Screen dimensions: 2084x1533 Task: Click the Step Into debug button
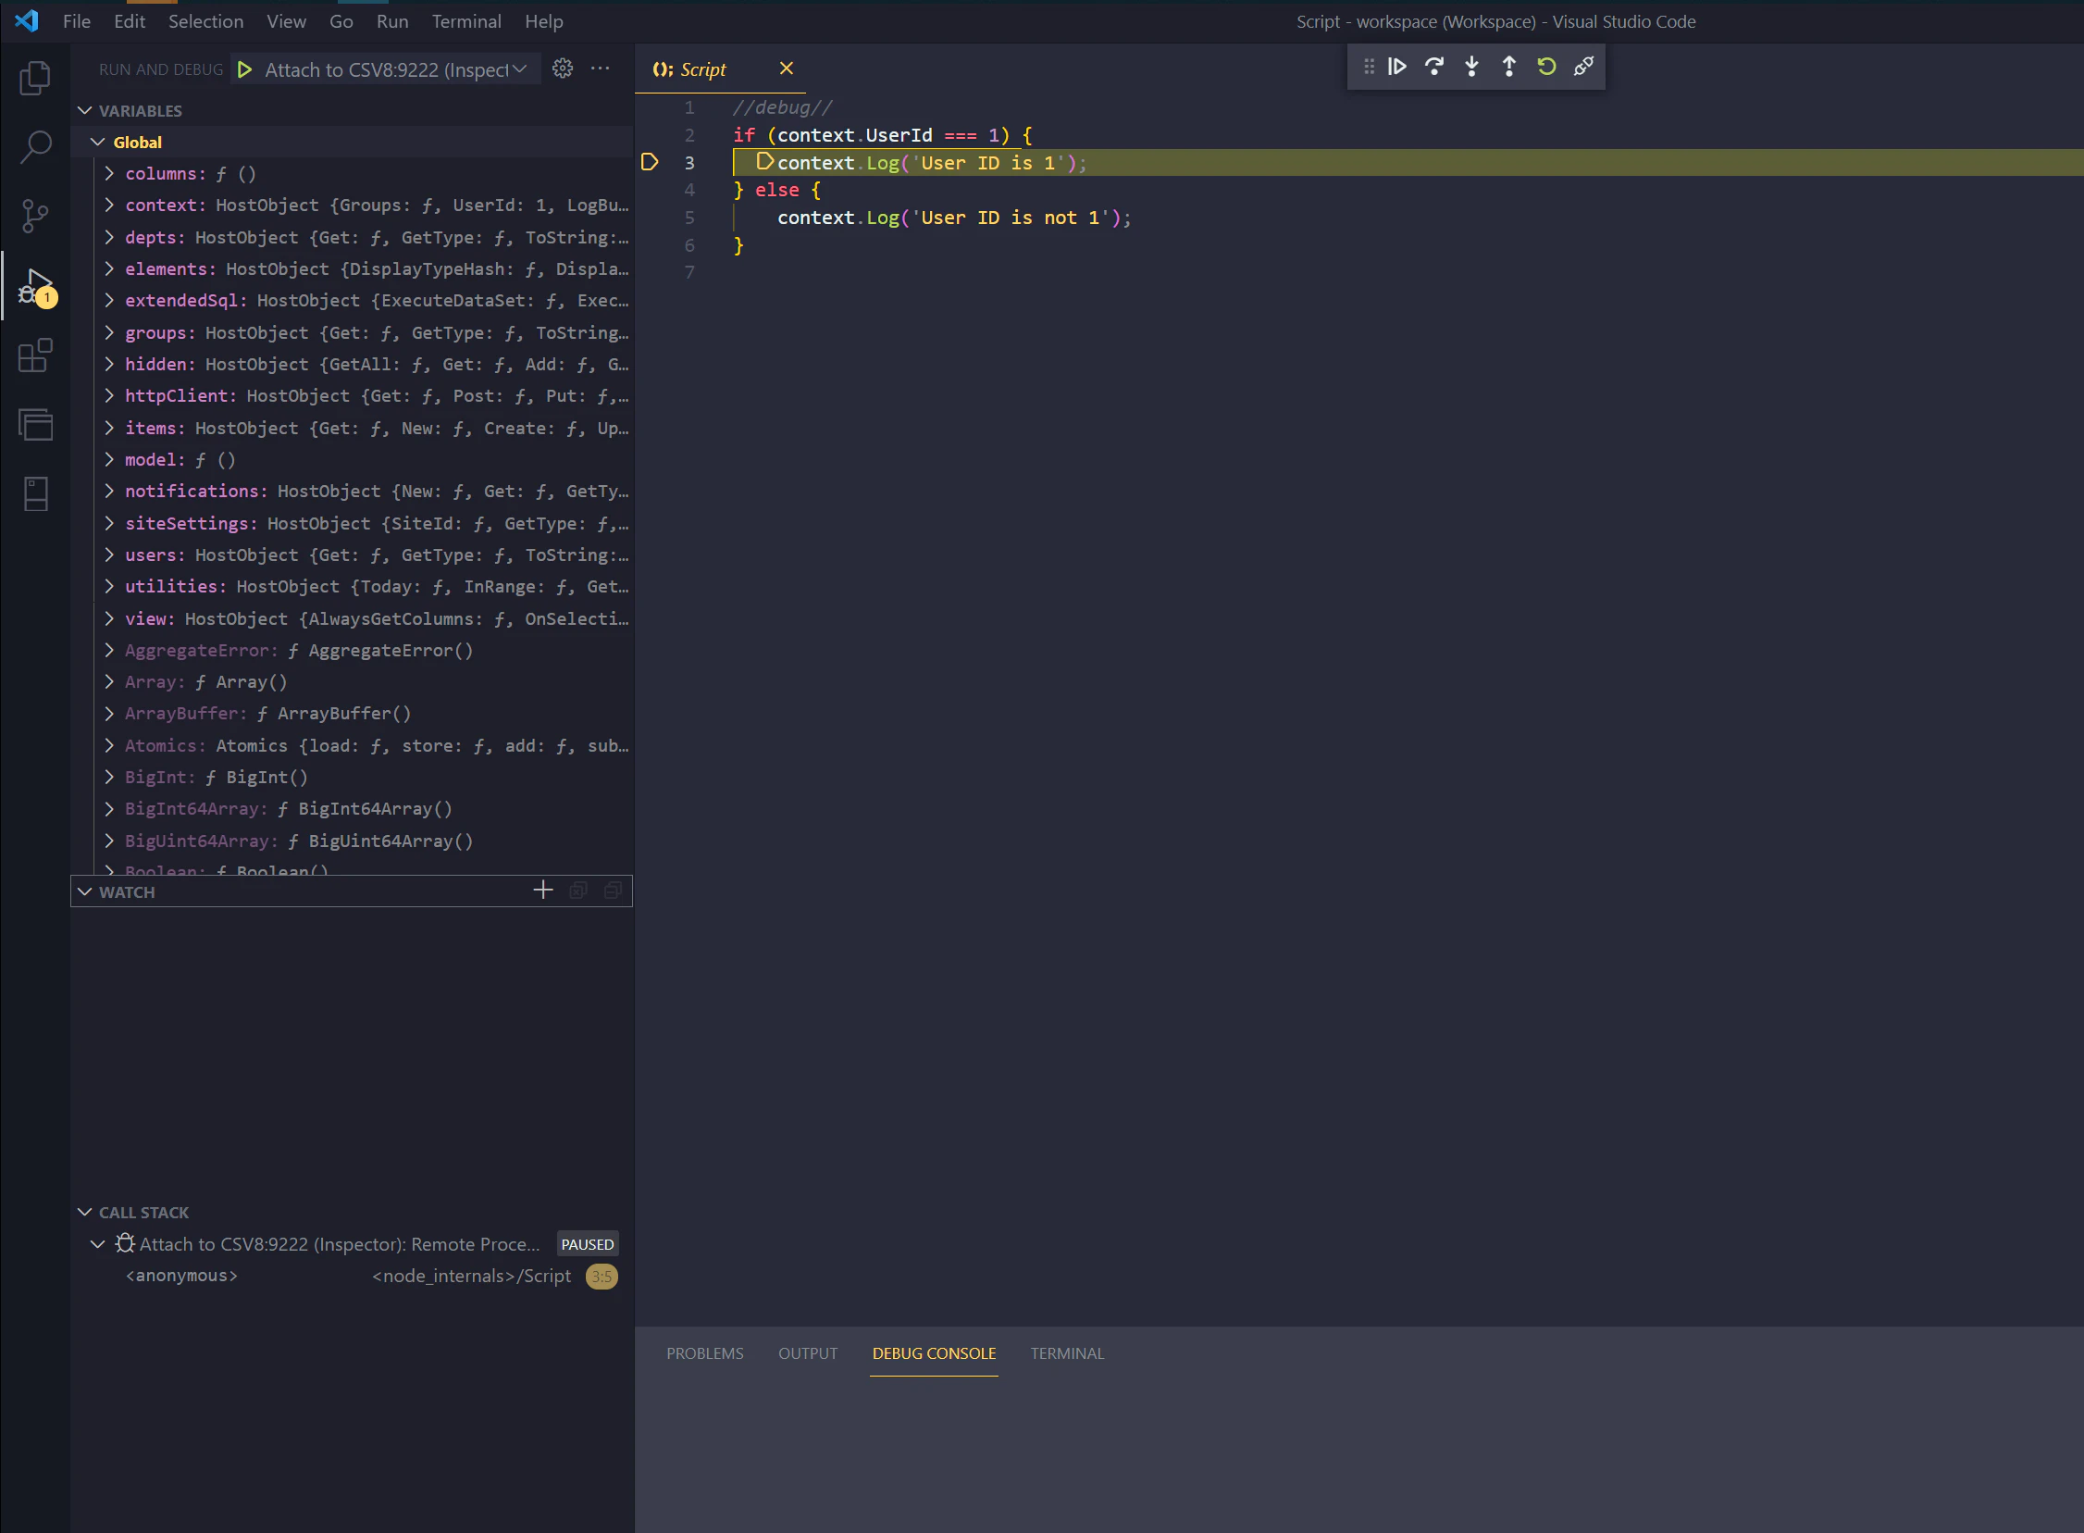coord(1472,67)
